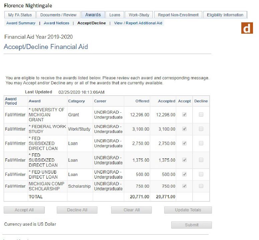This screenshot has width=259, height=240.
Task: Click the 12,296.00 offered amount
Action: click(140, 115)
